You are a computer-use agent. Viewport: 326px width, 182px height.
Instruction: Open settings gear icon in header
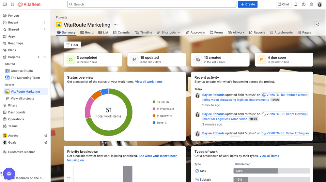pyautogui.click(x=311, y=4)
